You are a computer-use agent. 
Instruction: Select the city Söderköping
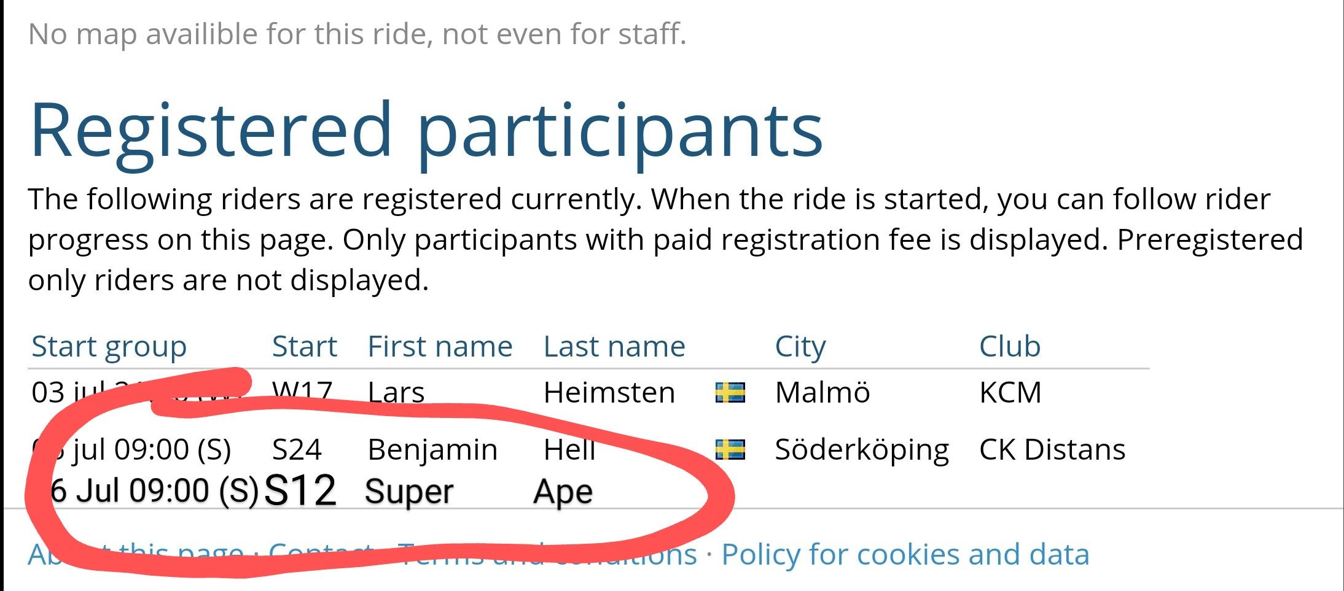point(862,450)
